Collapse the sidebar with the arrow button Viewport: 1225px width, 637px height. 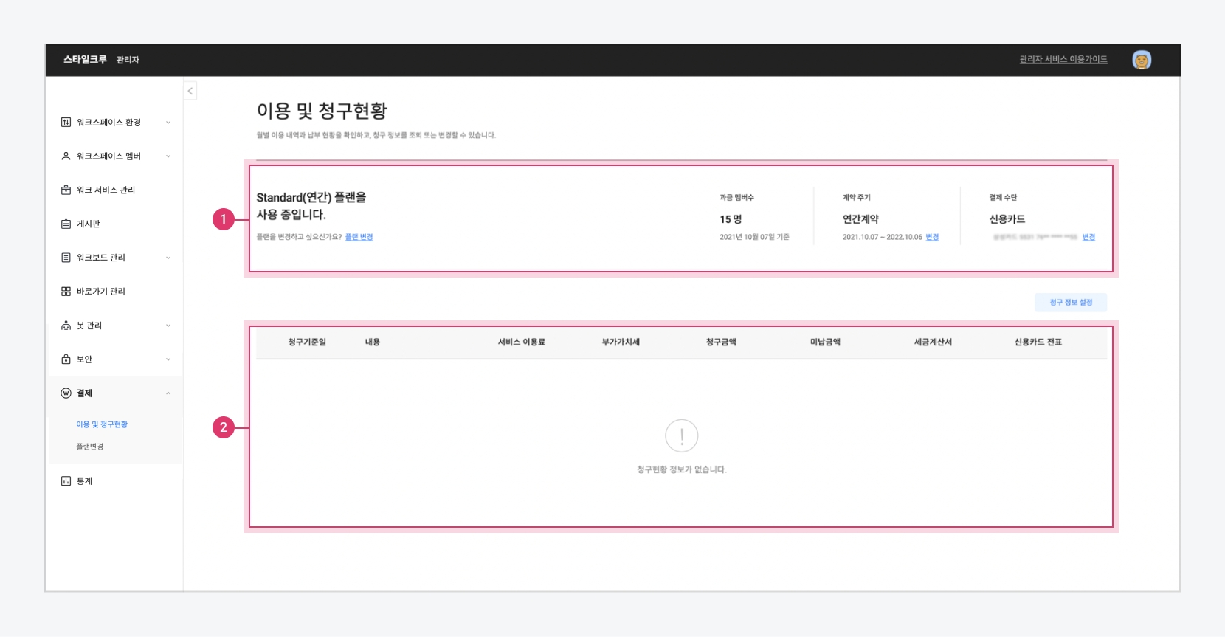coord(190,91)
